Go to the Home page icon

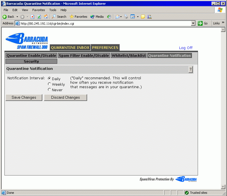click(46, 17)
